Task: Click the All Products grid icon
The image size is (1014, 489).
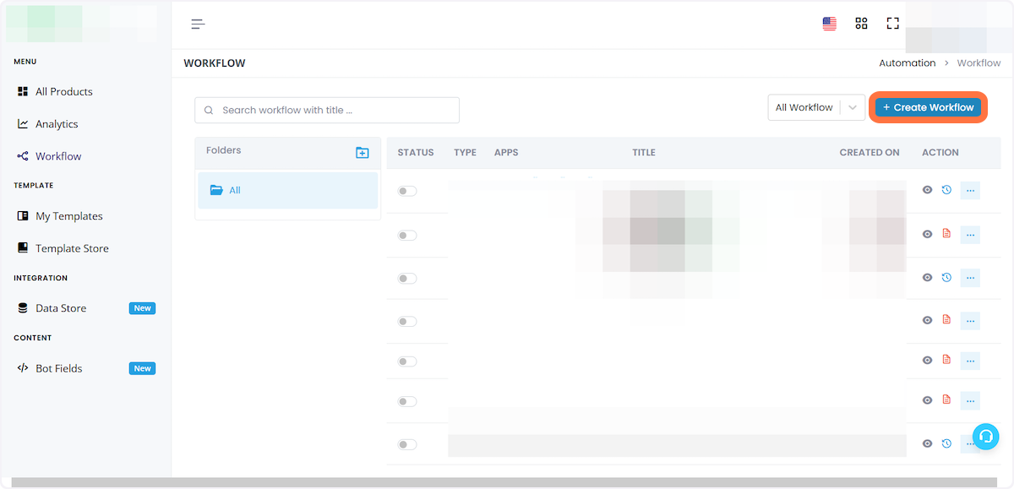Action: pyautogui.click(x=23, y=91)
